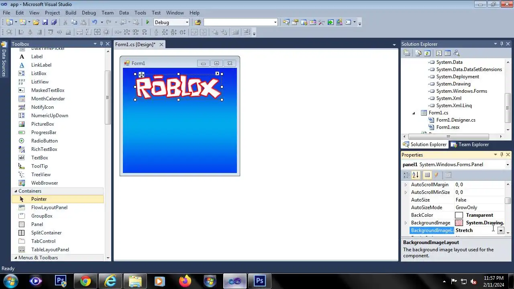Collapse the Menus & Toolbars toolbox group

[16, 258]
